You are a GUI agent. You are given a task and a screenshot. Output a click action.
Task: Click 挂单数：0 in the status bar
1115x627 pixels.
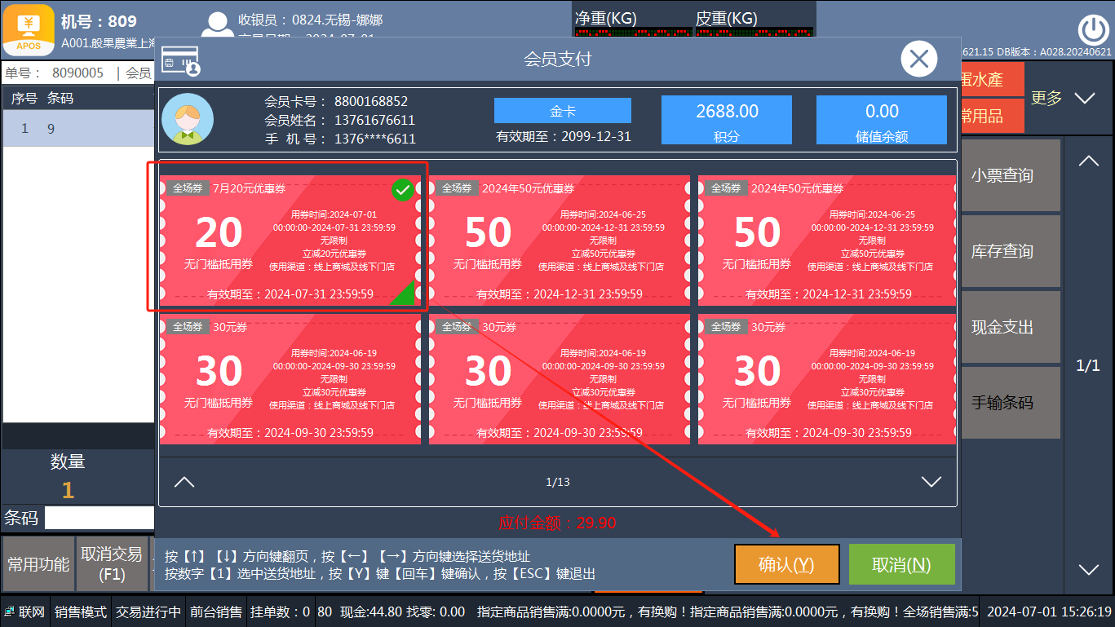click(280, 612)
